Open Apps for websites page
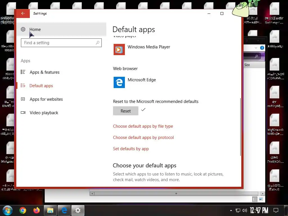This screenshot has height=216, width=288. (46, 99)
